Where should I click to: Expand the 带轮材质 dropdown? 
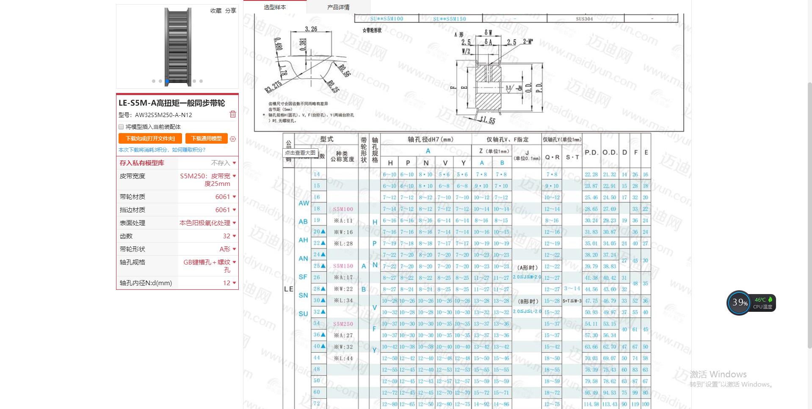(208, 197)
